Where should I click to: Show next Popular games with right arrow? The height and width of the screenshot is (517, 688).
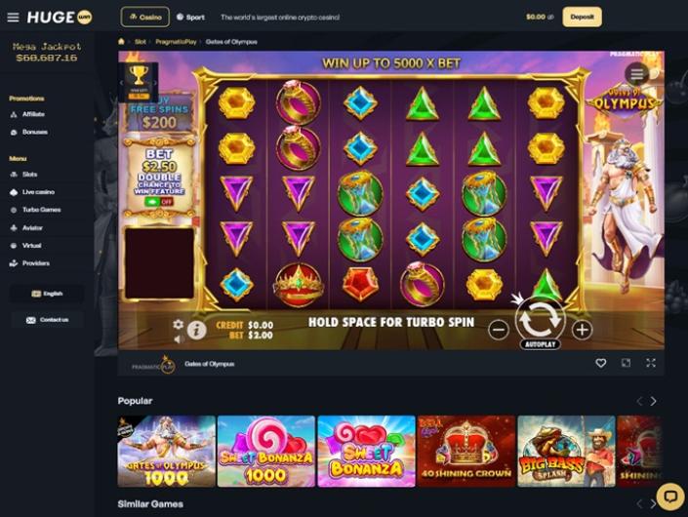click(653, 401)
